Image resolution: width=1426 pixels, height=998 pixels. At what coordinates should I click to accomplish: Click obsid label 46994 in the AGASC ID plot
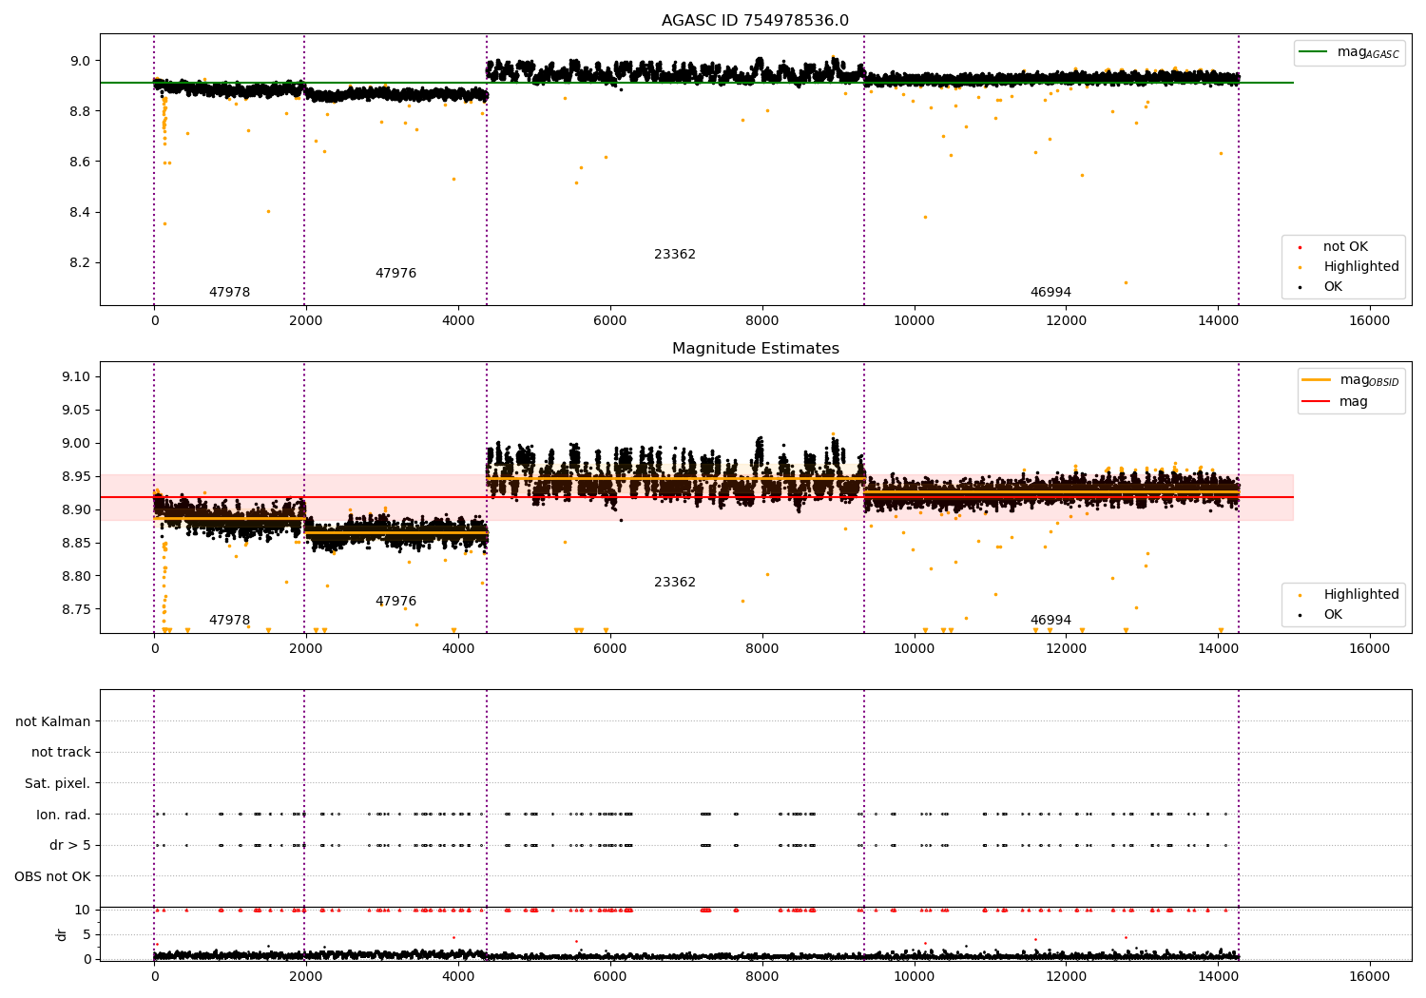1050,293
